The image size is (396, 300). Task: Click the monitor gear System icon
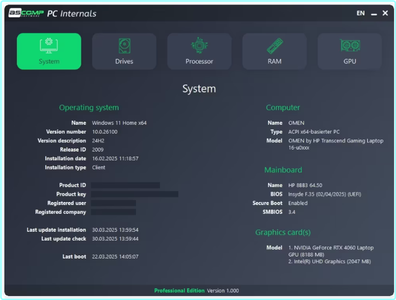tap(49, 46)
